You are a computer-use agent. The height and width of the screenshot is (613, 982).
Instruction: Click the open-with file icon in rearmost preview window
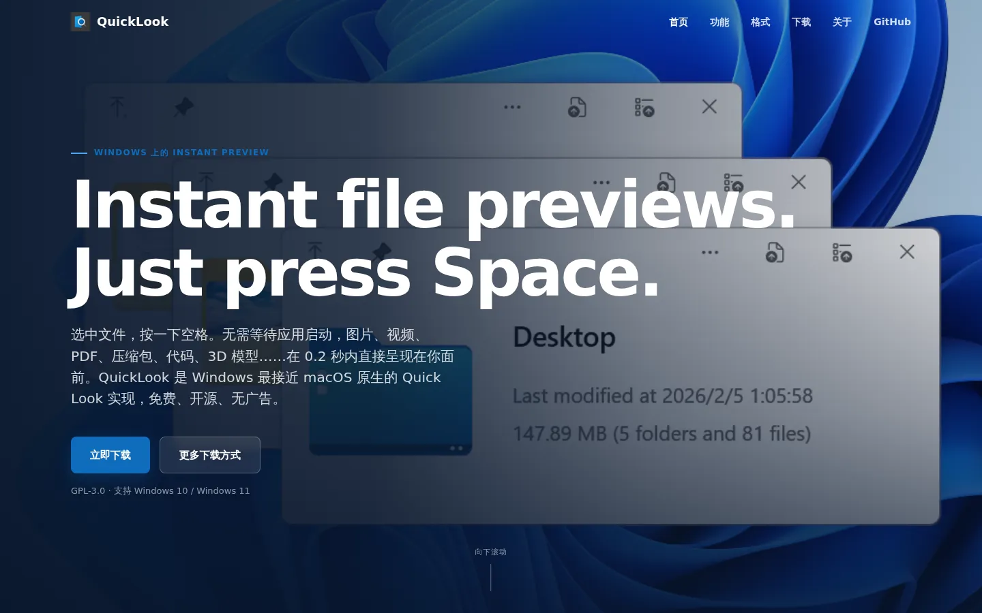tap(577, 107)
